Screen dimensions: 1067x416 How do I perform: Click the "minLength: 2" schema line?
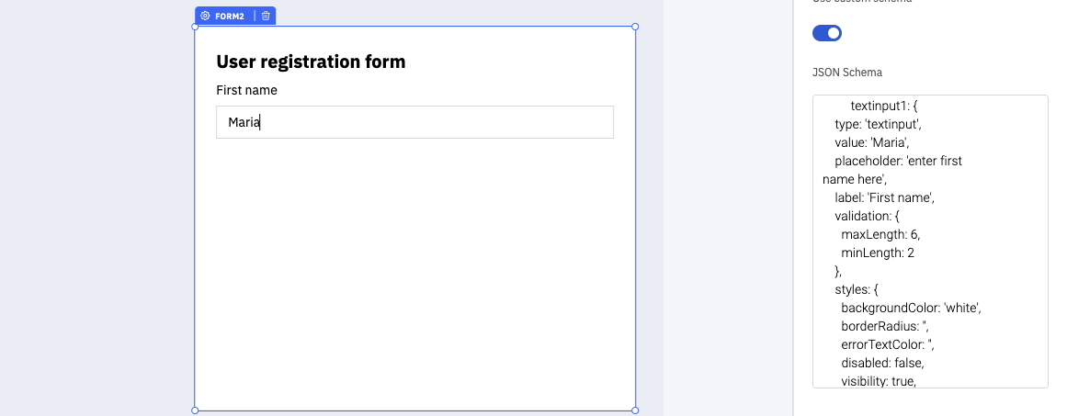coord(877,253)
